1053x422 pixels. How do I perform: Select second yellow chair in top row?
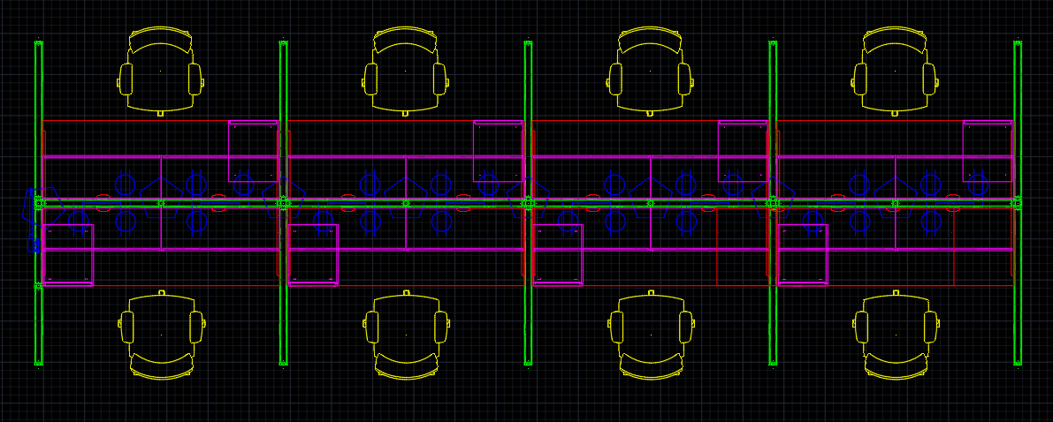coord(405,72)
